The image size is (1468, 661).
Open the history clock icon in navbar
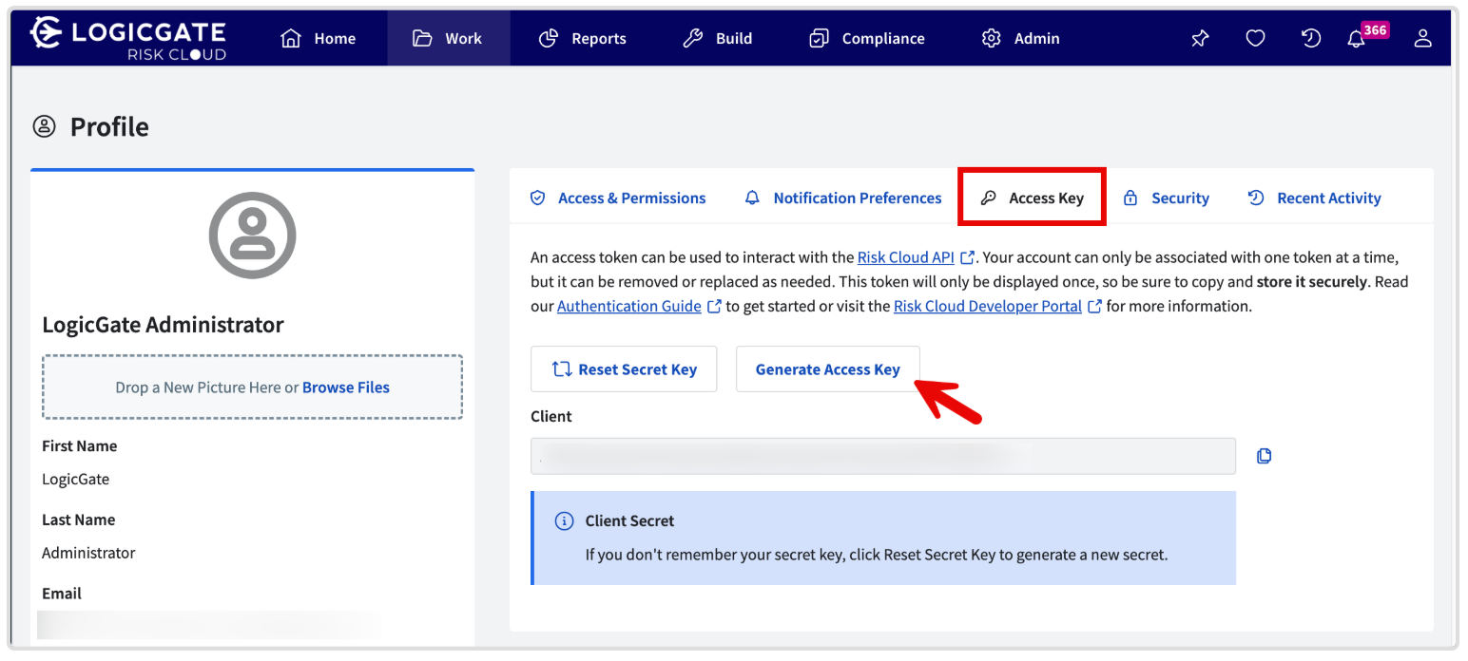[x=1311, y=38]
